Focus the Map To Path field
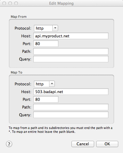The image size is (123, 153). pyautogui.click(x=71, y=107)
